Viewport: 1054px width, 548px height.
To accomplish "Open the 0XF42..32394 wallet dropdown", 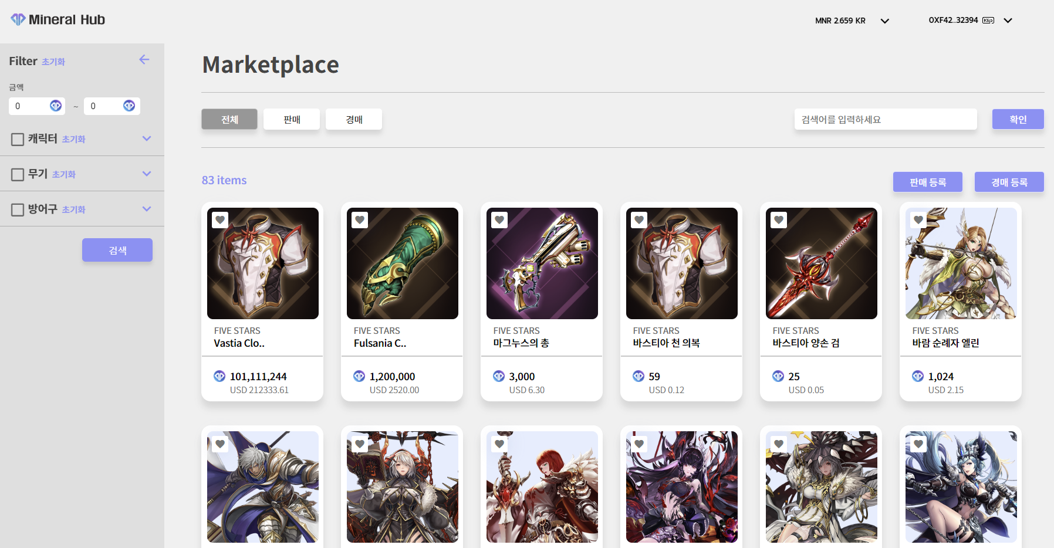I will click(1008, 21).
